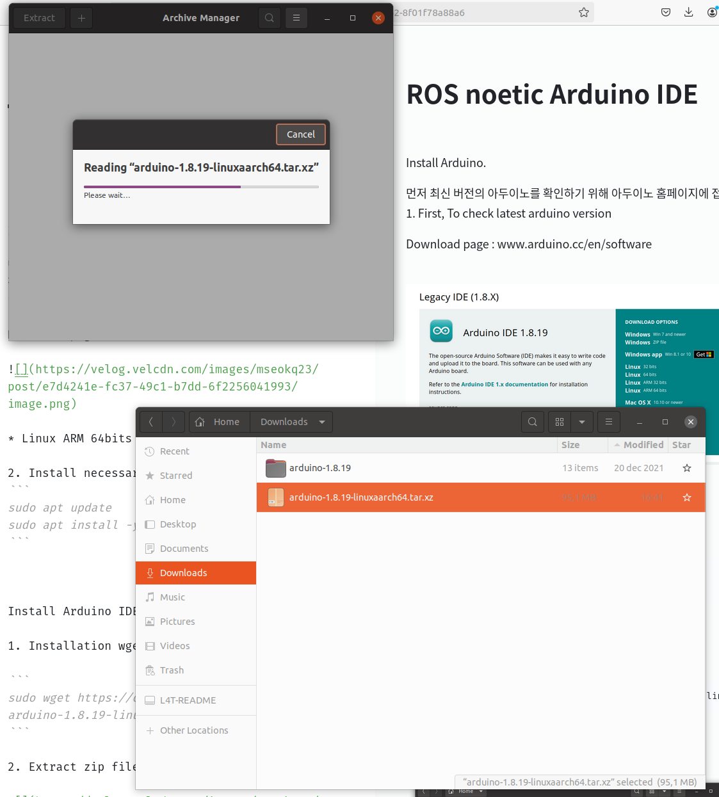The width and height of the screenshot is (719, 797).
Task: Cancel reading the arduino archive
Action: tap(301, 134)
